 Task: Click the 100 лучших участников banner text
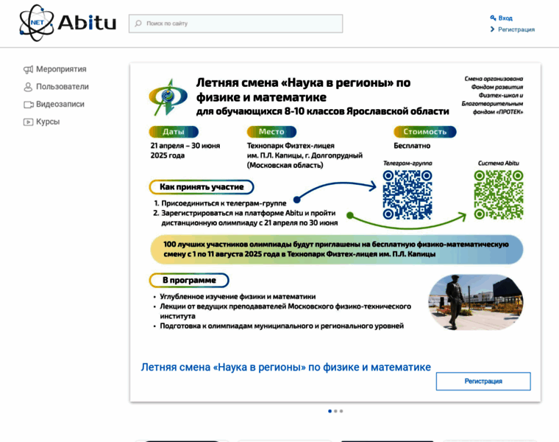[x=336, y=249]
